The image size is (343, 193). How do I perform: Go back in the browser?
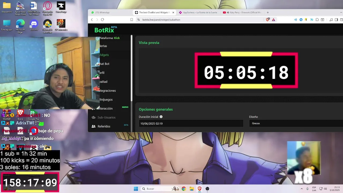(x=92, y=20)
